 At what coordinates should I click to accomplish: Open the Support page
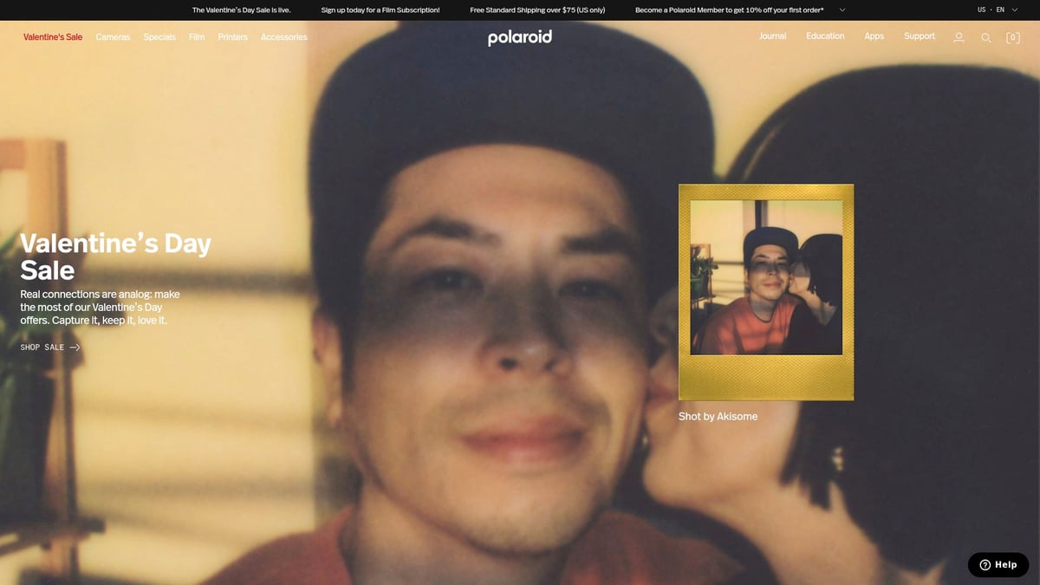(x=919, y=36)
